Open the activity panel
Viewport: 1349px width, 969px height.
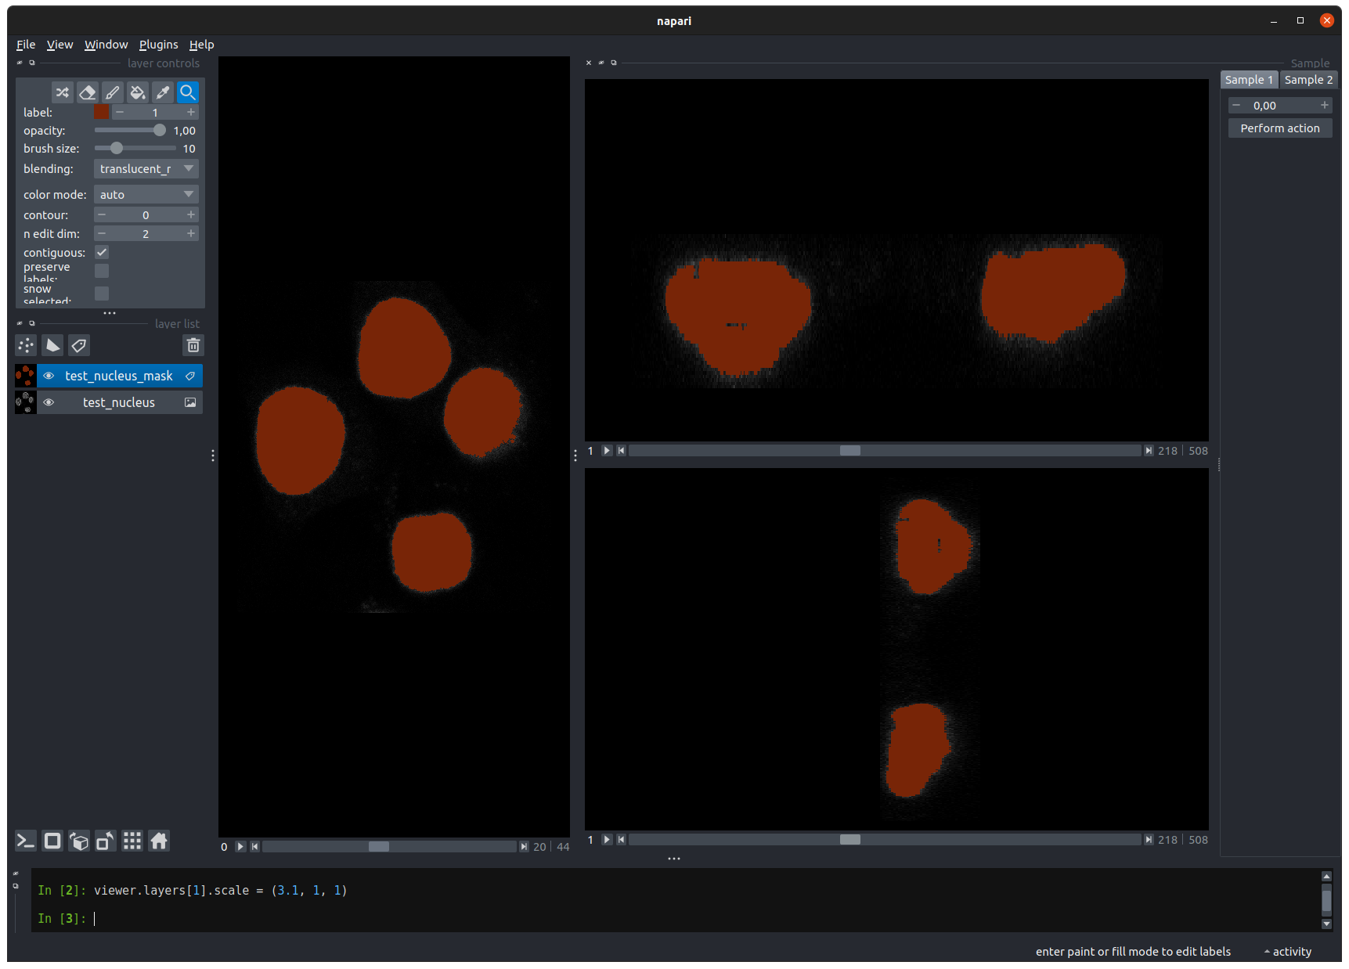click(1287, 952)
